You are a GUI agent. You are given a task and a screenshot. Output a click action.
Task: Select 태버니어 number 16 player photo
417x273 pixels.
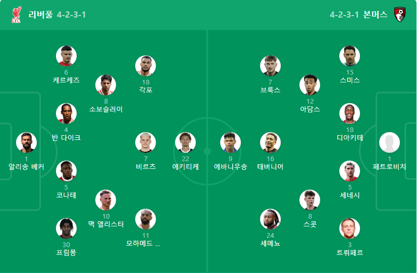270,142
